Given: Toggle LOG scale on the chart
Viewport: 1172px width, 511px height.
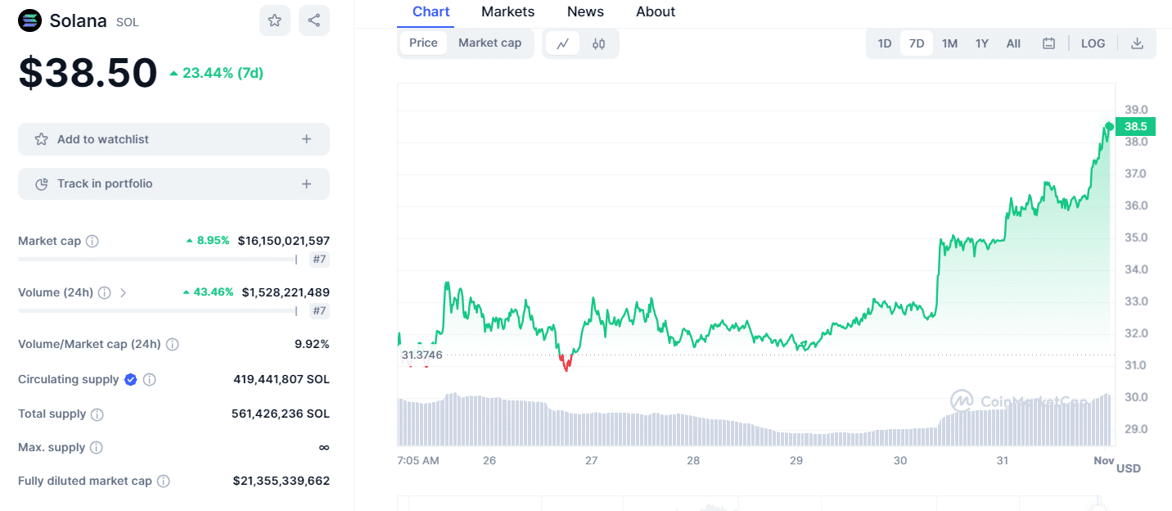Looking at the screenshot, I should click(x=1093, y=43).
